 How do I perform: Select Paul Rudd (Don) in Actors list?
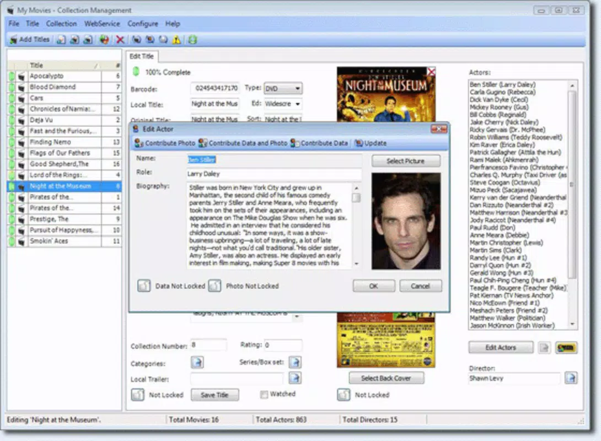click(x=492, y=228)
